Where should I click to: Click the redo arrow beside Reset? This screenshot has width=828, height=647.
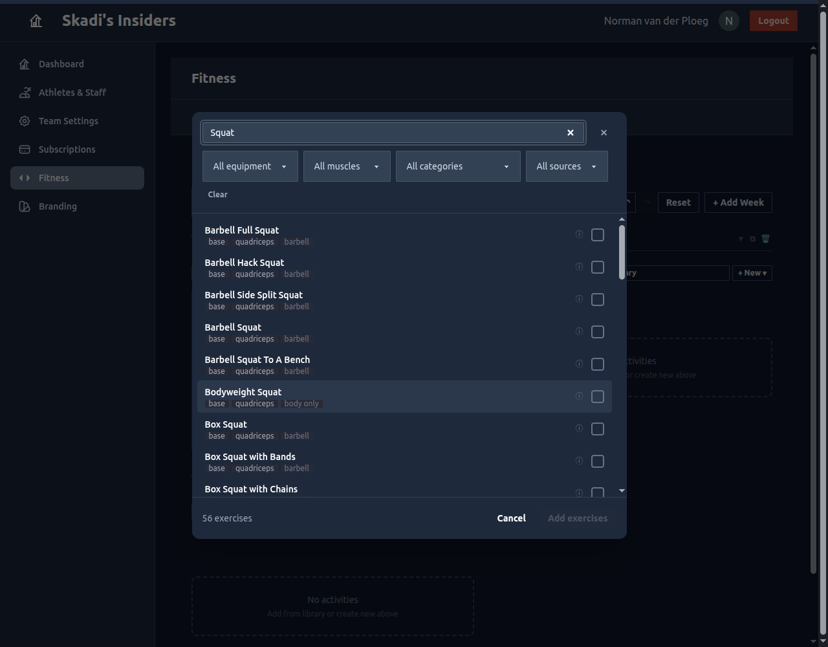pos(646,203)
